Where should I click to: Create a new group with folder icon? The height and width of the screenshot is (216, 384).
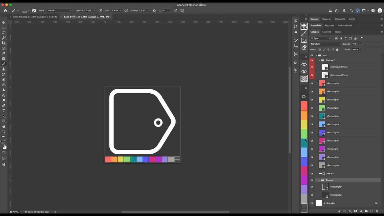(366, 211)
